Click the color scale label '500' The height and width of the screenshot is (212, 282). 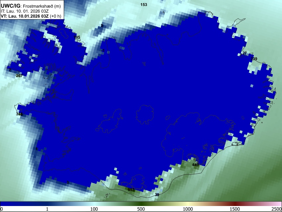pos(141,209)
